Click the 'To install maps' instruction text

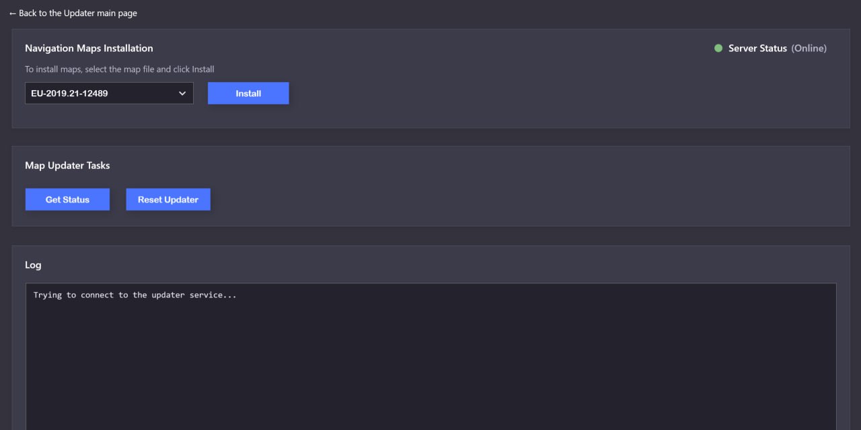point(120,69)
